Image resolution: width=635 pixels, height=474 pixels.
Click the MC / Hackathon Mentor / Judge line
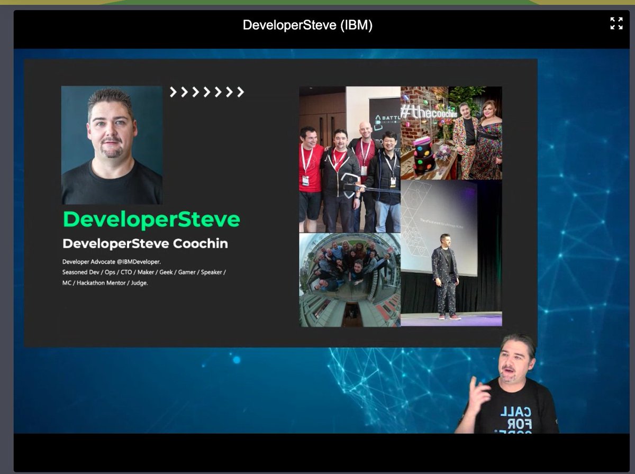point(105,282)
